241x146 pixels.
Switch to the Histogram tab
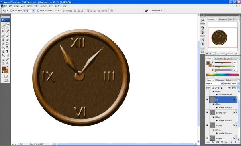click(x=223, y=19)
